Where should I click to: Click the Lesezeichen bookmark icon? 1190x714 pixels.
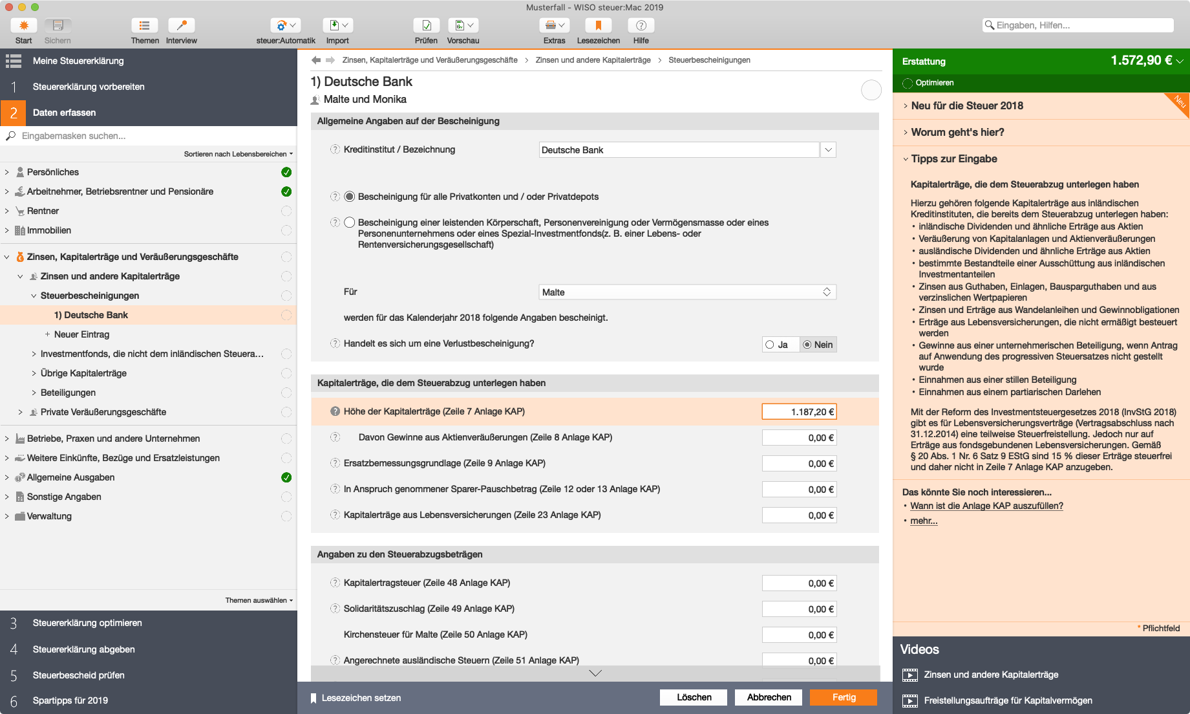pos(598,25)
